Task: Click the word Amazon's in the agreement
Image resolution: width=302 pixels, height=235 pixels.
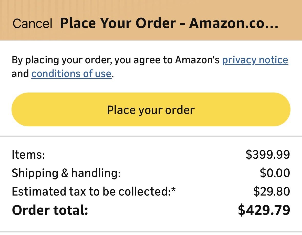Action: (197, 60)
